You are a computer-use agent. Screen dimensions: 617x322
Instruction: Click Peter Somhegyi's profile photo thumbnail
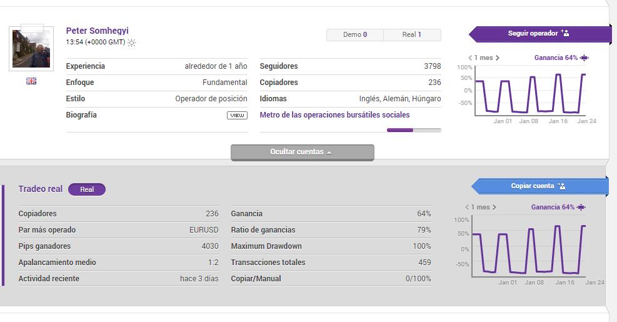[31, 49]
